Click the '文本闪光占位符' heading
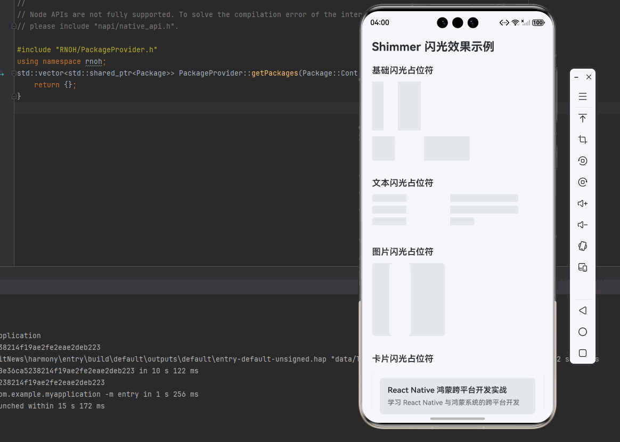Screen dimensions: 620x442 click(403, 183)
